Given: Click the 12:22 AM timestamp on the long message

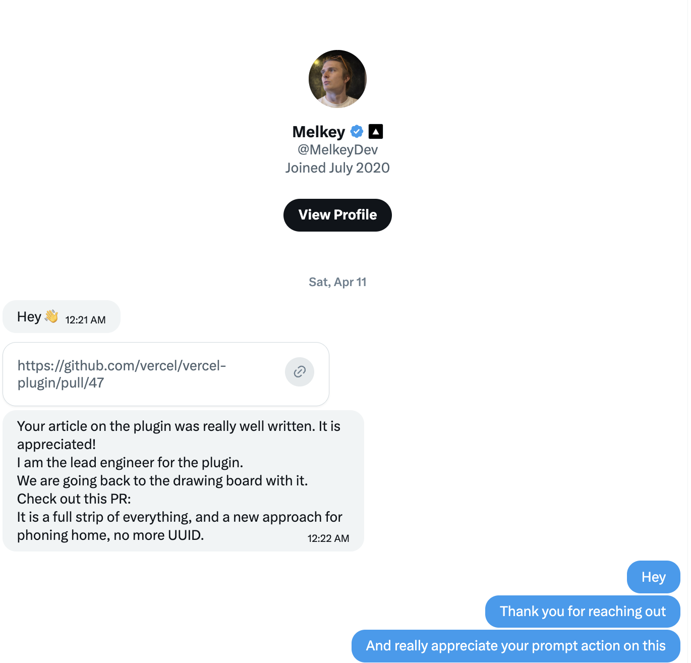Looking at the screenshot, I should pos(328,538).
